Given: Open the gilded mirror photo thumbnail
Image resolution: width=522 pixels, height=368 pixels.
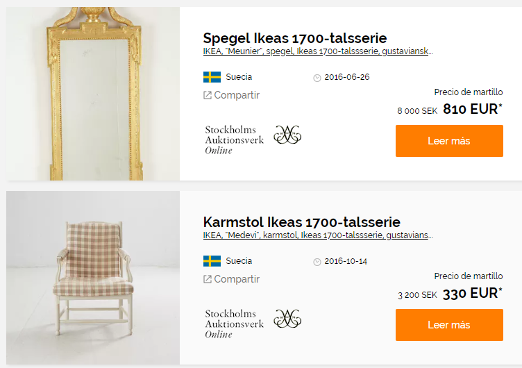Looking at the screenshot, I should [93, 94].
